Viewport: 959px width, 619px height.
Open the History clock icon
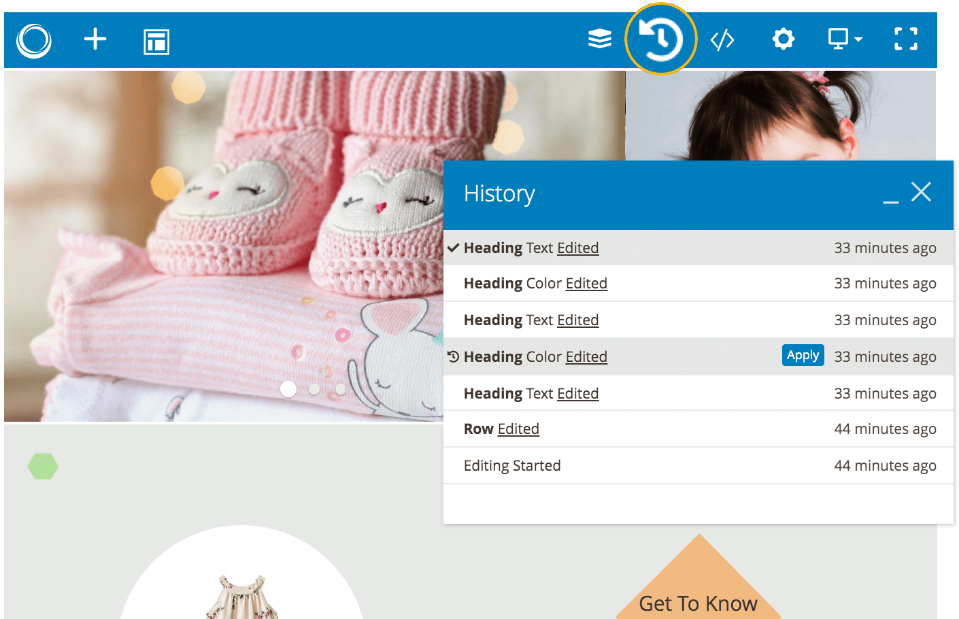point(660,39)
